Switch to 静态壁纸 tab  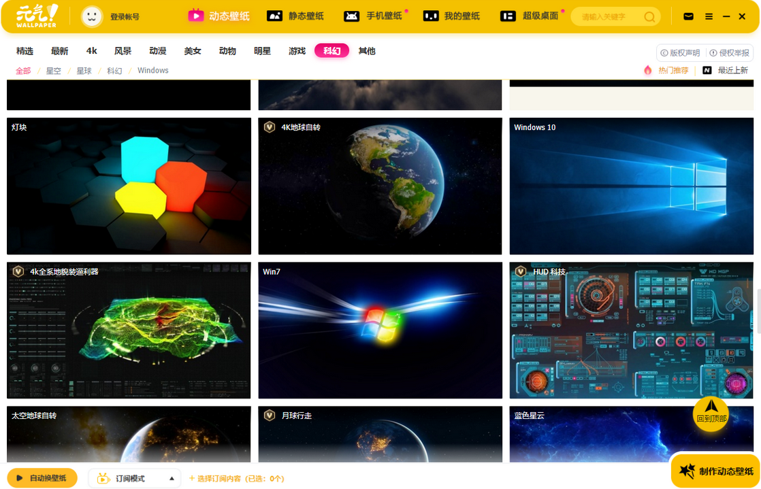tap(295, 16)
